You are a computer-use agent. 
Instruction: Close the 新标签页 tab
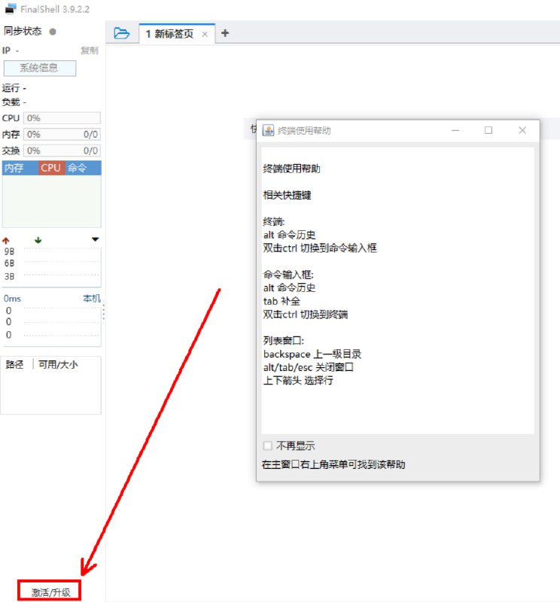coord(205,34)
